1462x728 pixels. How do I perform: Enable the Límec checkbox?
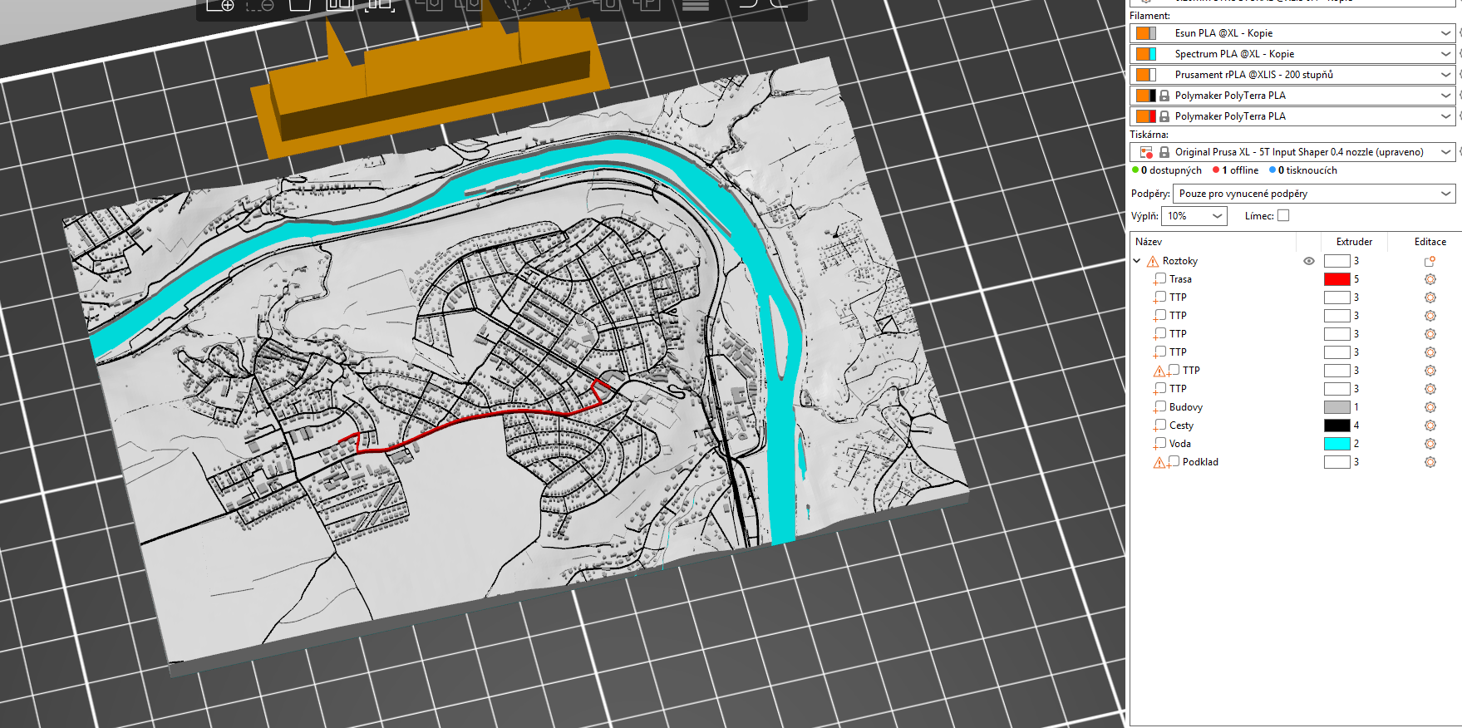point(1283,216)
